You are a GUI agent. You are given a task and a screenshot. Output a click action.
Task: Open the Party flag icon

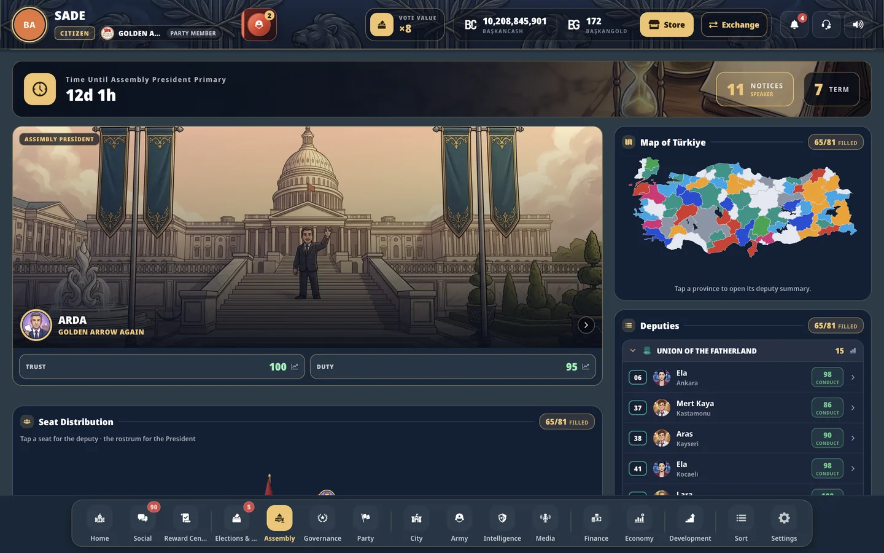[365, 525]
